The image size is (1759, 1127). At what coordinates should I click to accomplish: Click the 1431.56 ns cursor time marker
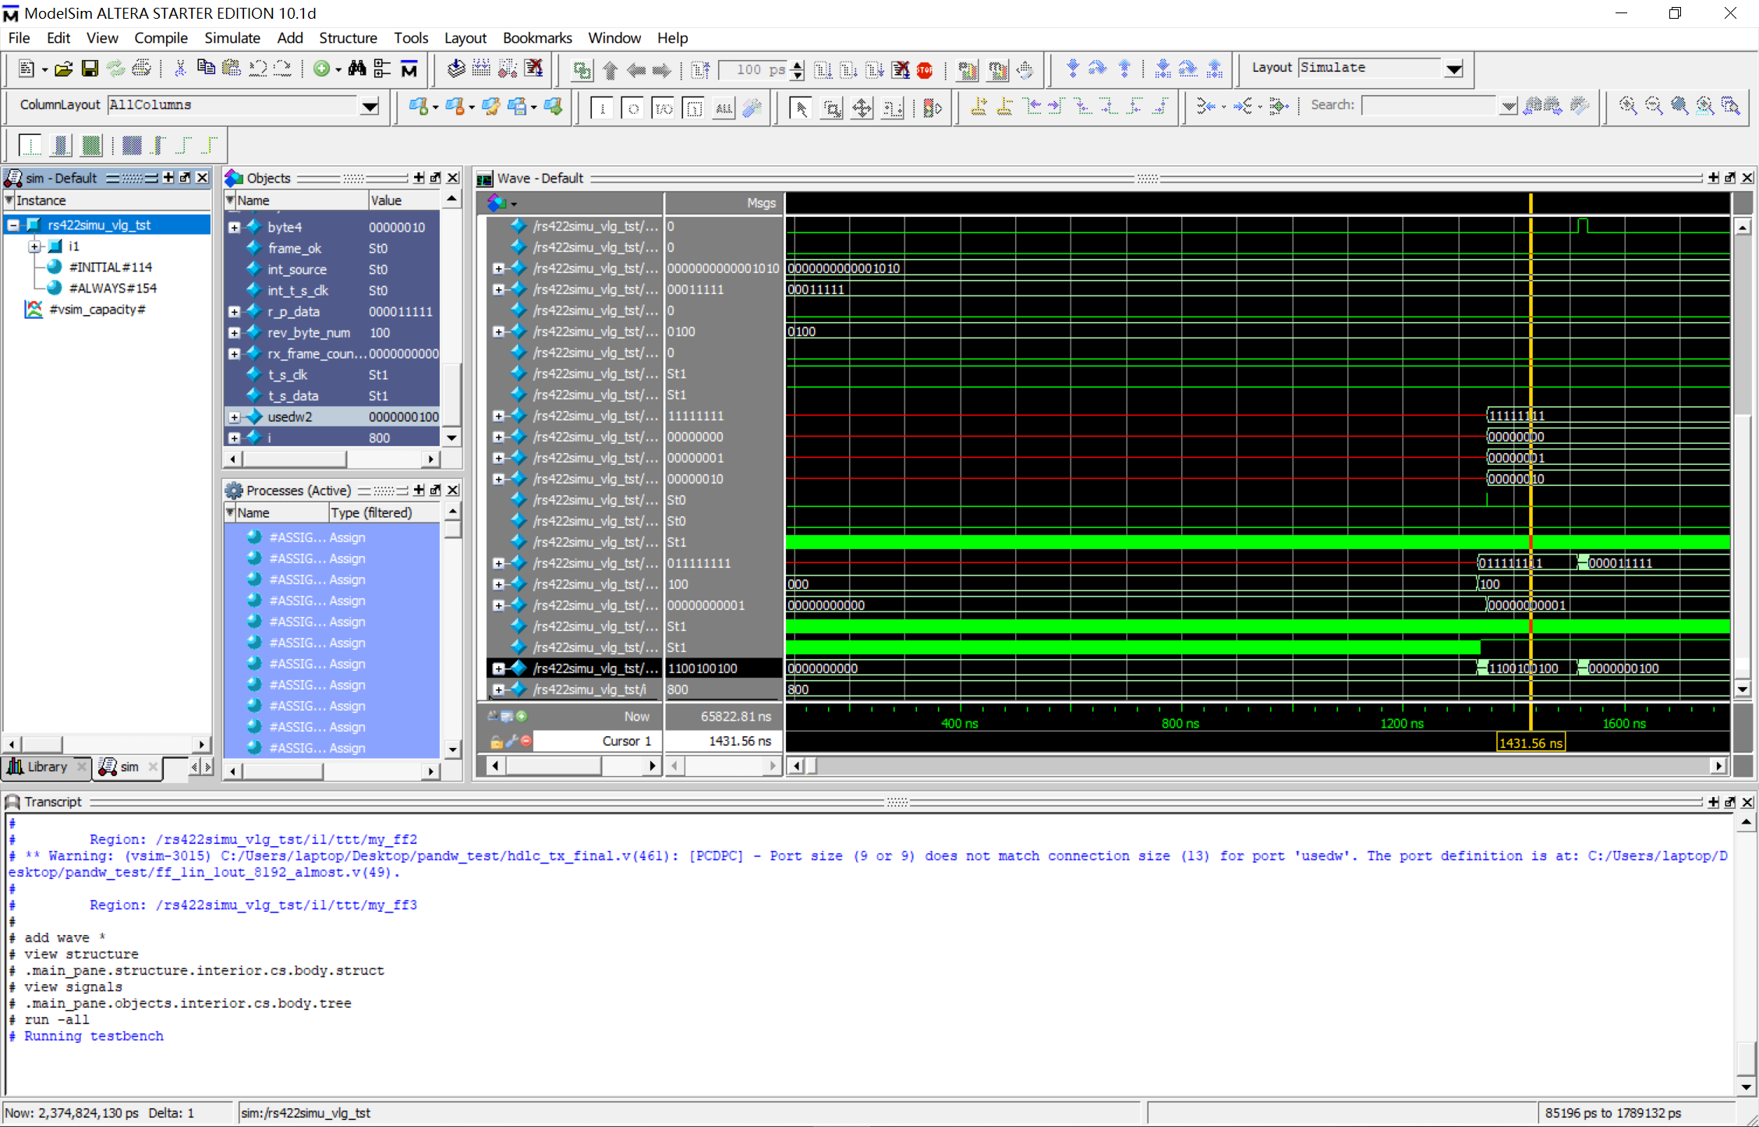tap(1531, 742)
